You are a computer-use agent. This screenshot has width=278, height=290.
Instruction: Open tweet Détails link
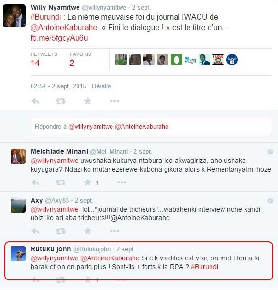tap(101, 86)
